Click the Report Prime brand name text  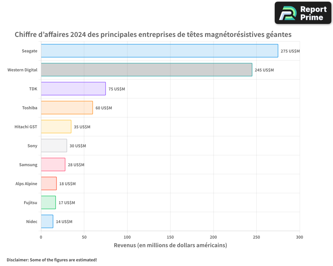pyautogui.click(x=313, y=13)
